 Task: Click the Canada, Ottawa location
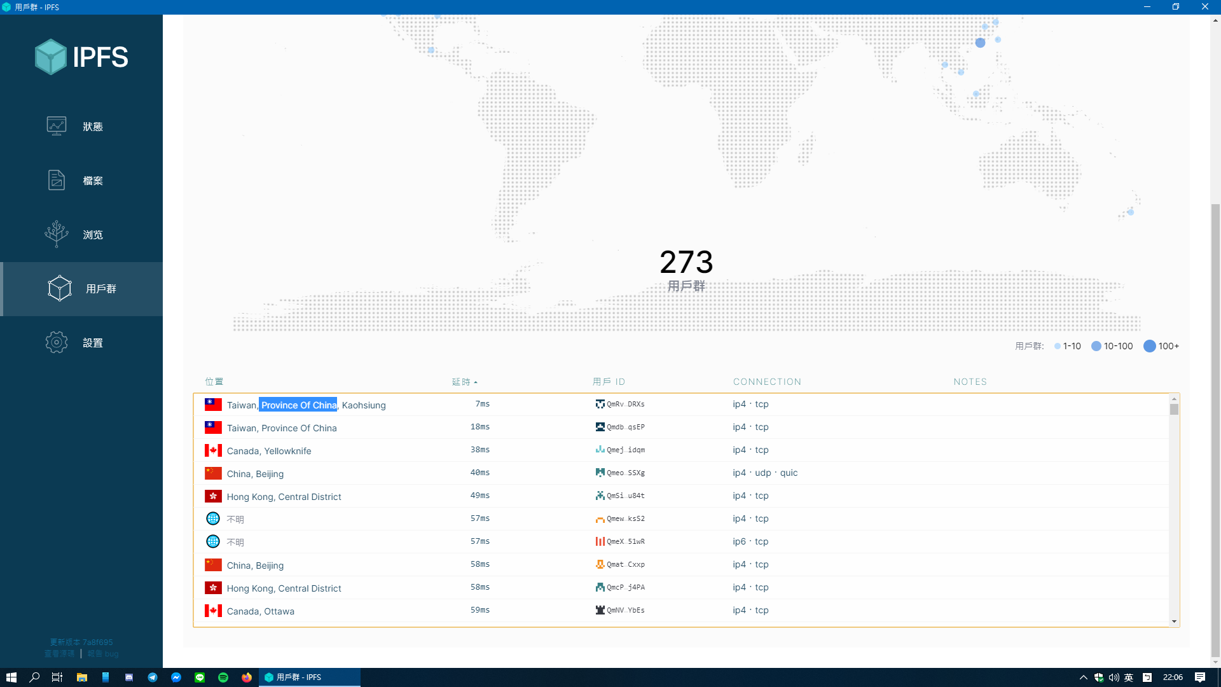click(x=261, y=611)
